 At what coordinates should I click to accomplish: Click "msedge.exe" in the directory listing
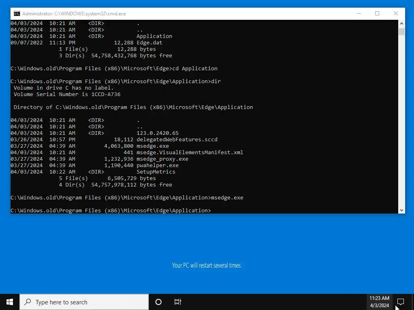(x=152, y=146)
